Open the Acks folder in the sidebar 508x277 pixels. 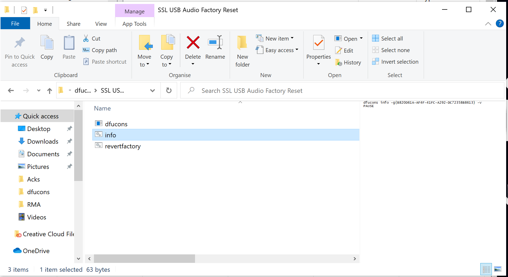click(x=34, y=179)
